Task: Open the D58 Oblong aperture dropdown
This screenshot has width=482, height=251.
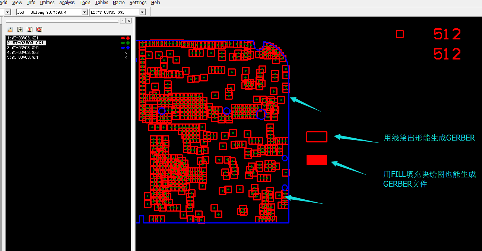Action: (84, 12)
